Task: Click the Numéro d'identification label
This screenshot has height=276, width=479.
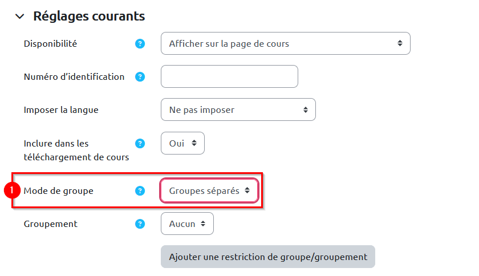Action: [x=74, y=77]
